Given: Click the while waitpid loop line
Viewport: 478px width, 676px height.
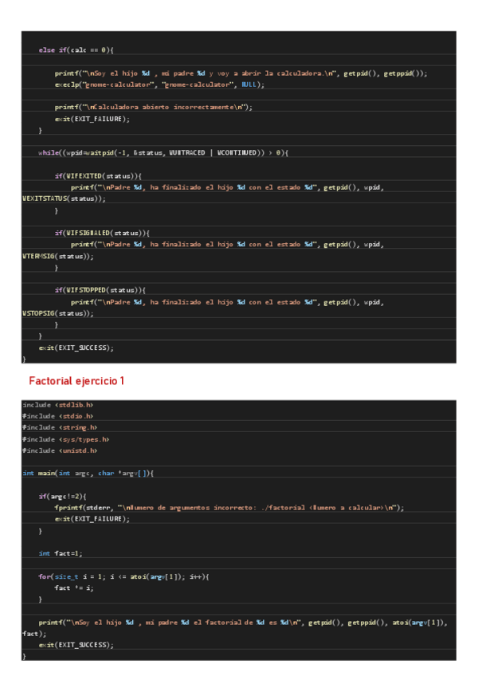Looking at the screenshot, I should pos(163,152).
